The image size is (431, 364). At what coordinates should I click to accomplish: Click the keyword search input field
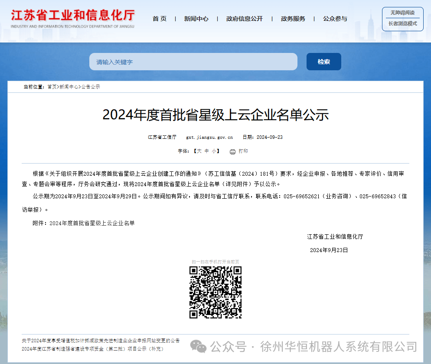pos(193,62)
